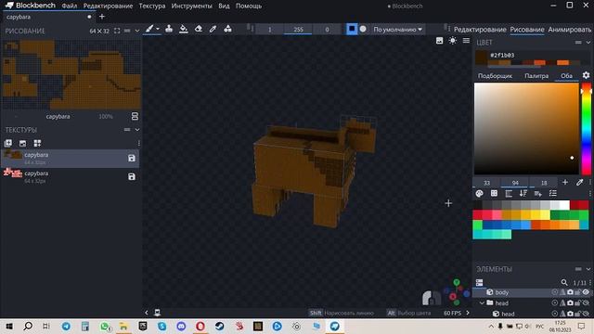Open brush tool options dropdown arrow
This screenshot has width=594, height=334.
coord(158,29)
